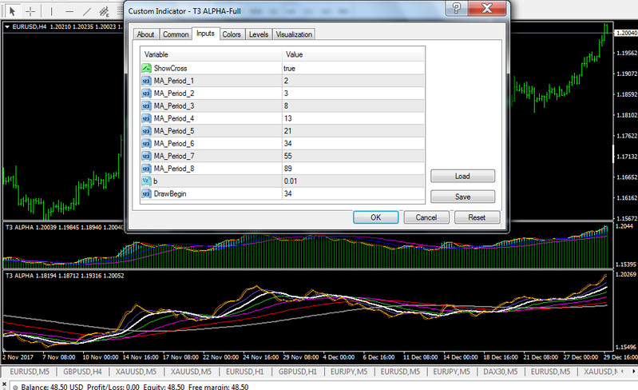This screenshot has height=390, width=638.
Task: Choose the vertical line drawing tool
Action: (x=53, y=11)
